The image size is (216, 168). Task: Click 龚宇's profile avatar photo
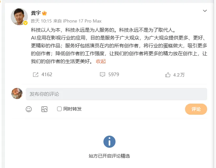[x=19, y=17]
